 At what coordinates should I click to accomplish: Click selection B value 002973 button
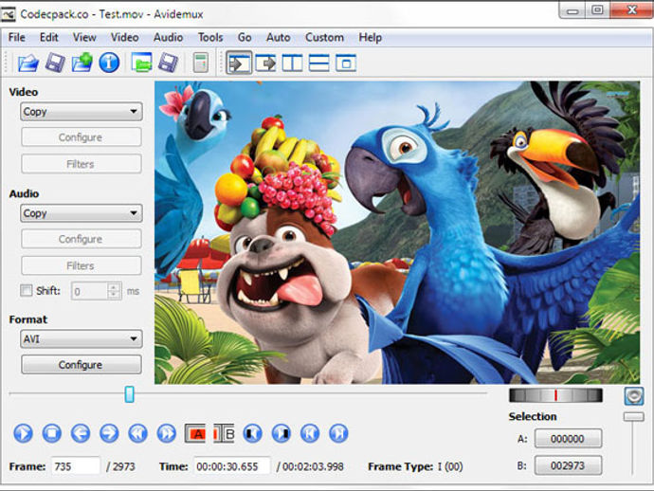pos(568,465)
